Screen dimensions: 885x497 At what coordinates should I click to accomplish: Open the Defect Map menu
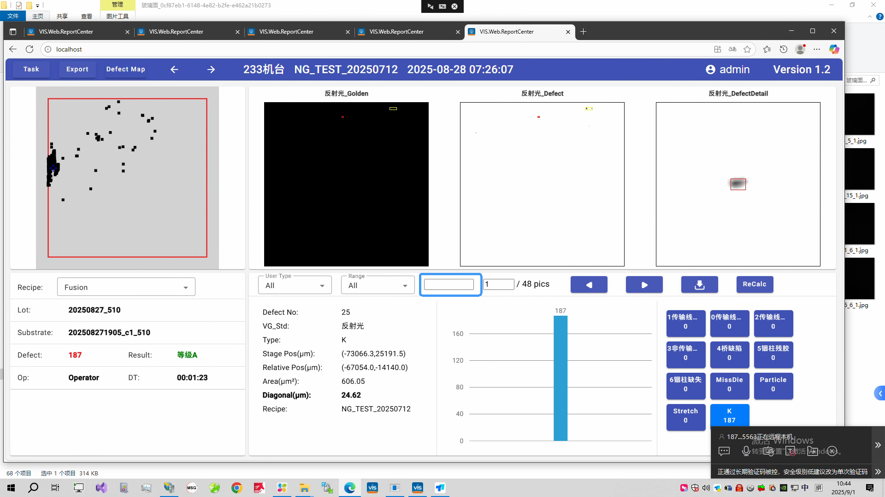(125, 69)
